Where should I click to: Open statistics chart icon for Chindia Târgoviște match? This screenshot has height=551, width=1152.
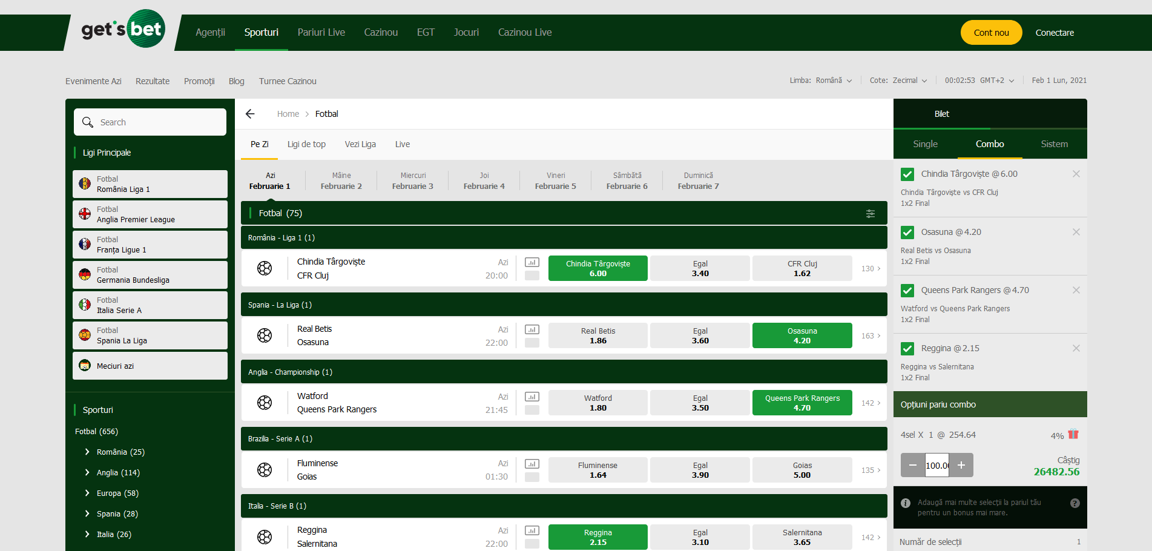(x=532, y=262)
